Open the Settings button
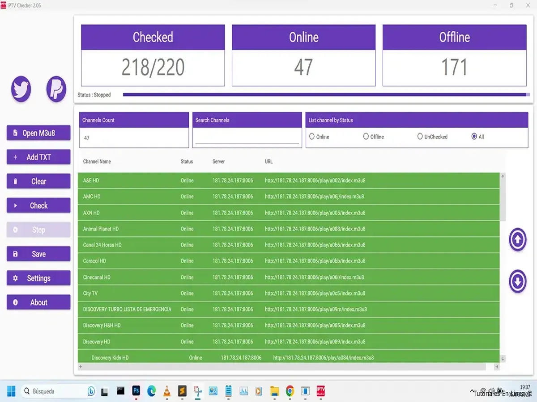Image resolution: width=537 pixels, height=402 pixels. 38,278
